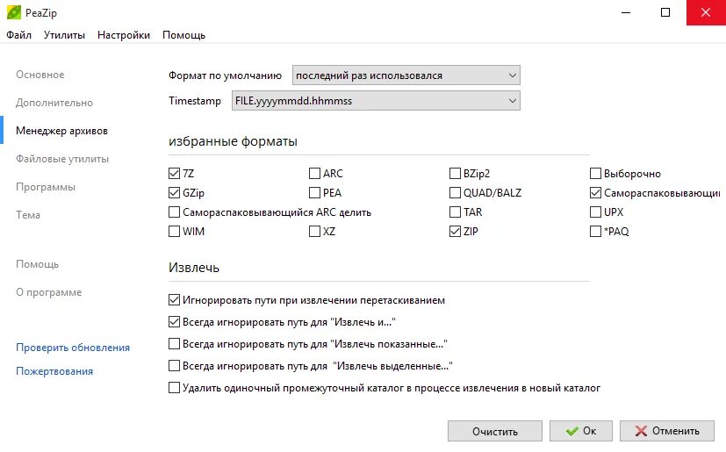
Task: Enable the Самораспаковывающийся ARC делить checkbox
Action: coord(174,212)
